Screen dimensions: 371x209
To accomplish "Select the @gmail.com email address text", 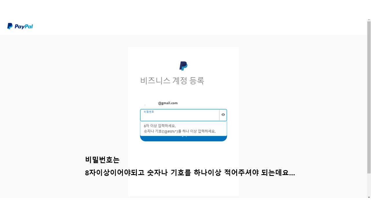I will click(x=168, y=103).
